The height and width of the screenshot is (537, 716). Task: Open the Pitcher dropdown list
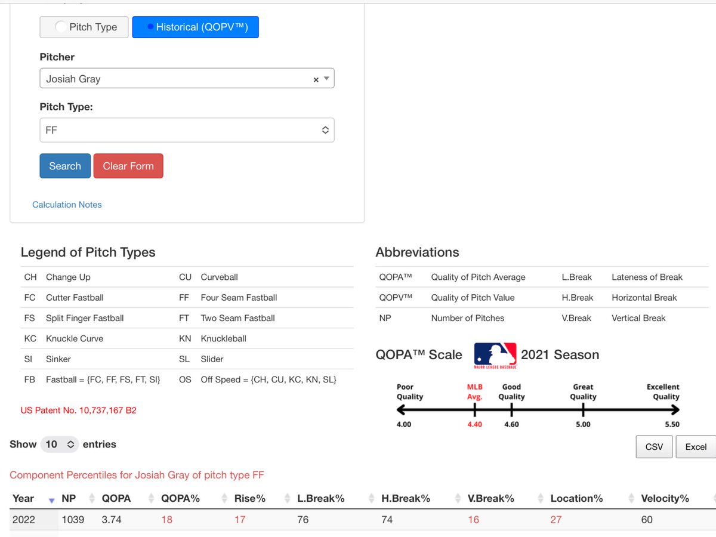[x=326, y=78]
